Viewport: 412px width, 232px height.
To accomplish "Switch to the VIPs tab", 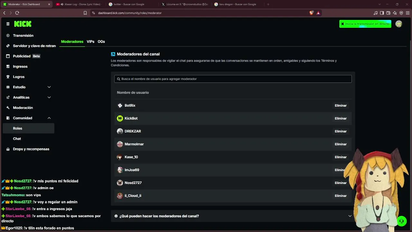I will (90, 42).
